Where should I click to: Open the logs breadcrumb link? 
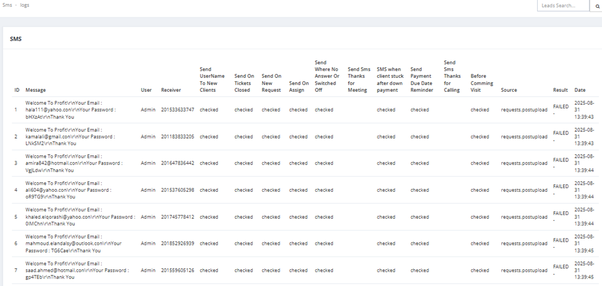click(x=25, y=6)
